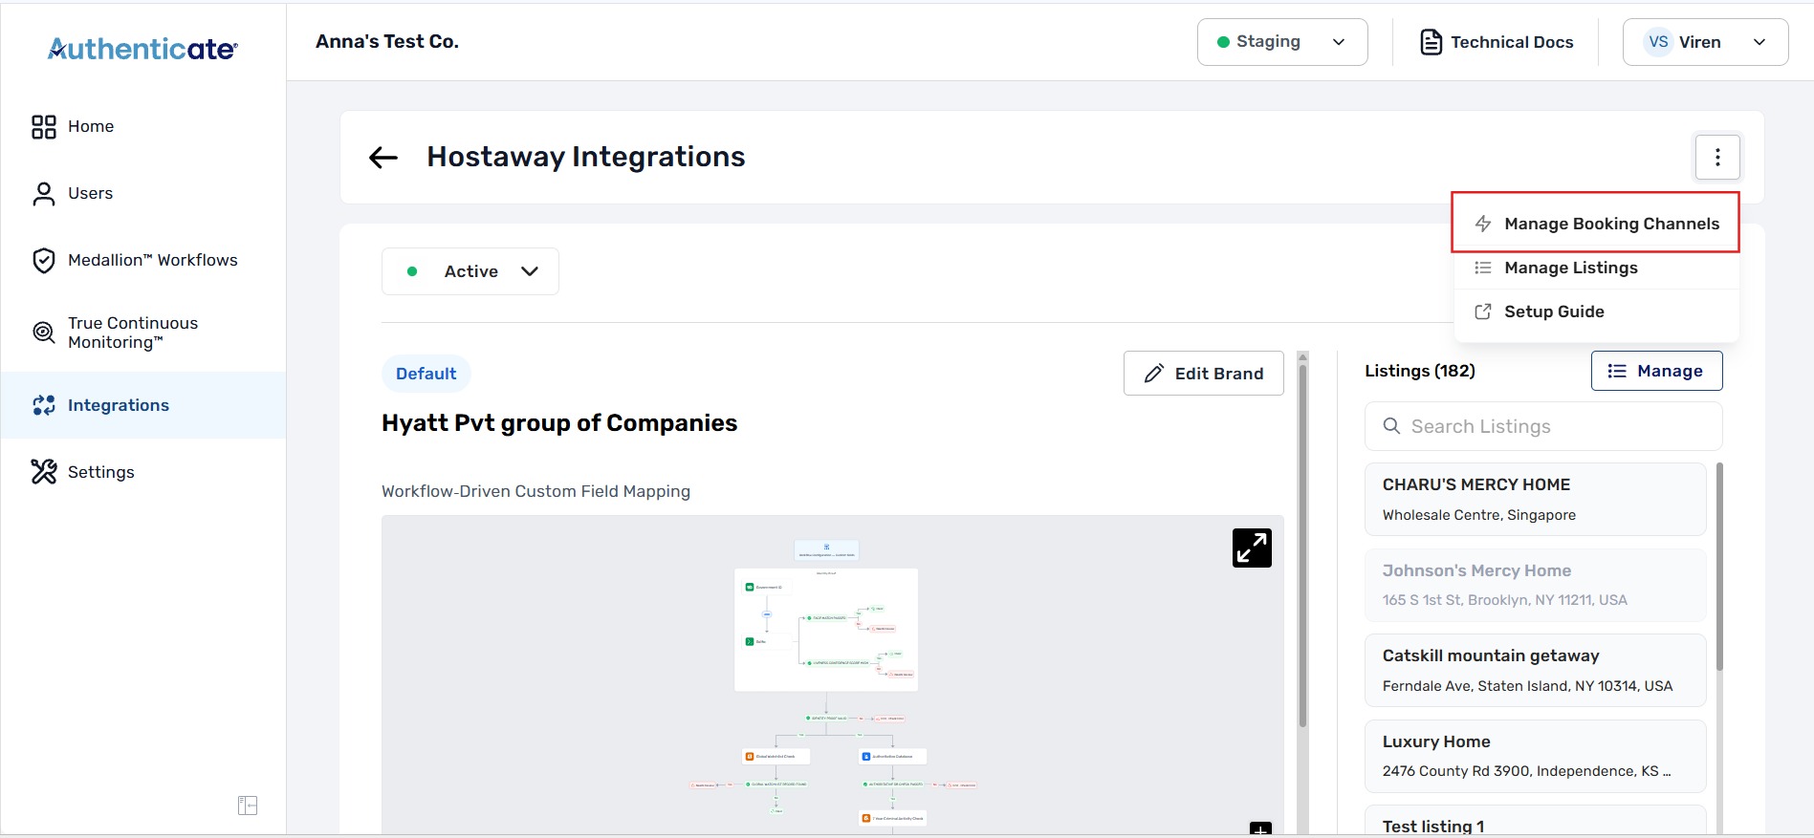
Task: Focus the Search Listings field
Action: [x=1543, y=426]
